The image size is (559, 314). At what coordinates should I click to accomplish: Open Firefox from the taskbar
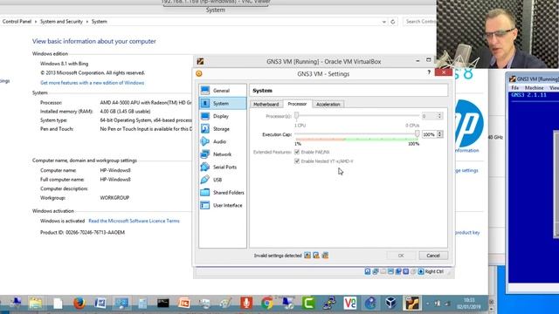pyautogui.click(x=79, y=303)
